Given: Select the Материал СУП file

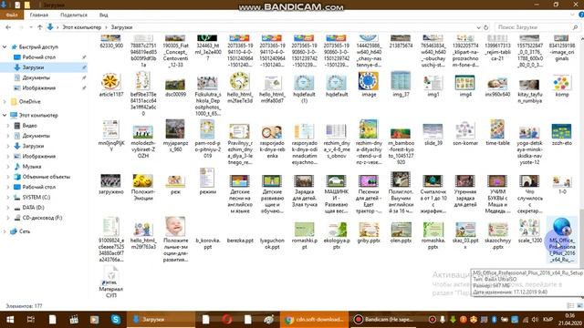Looking at the screenshot, I should point(111,282).
